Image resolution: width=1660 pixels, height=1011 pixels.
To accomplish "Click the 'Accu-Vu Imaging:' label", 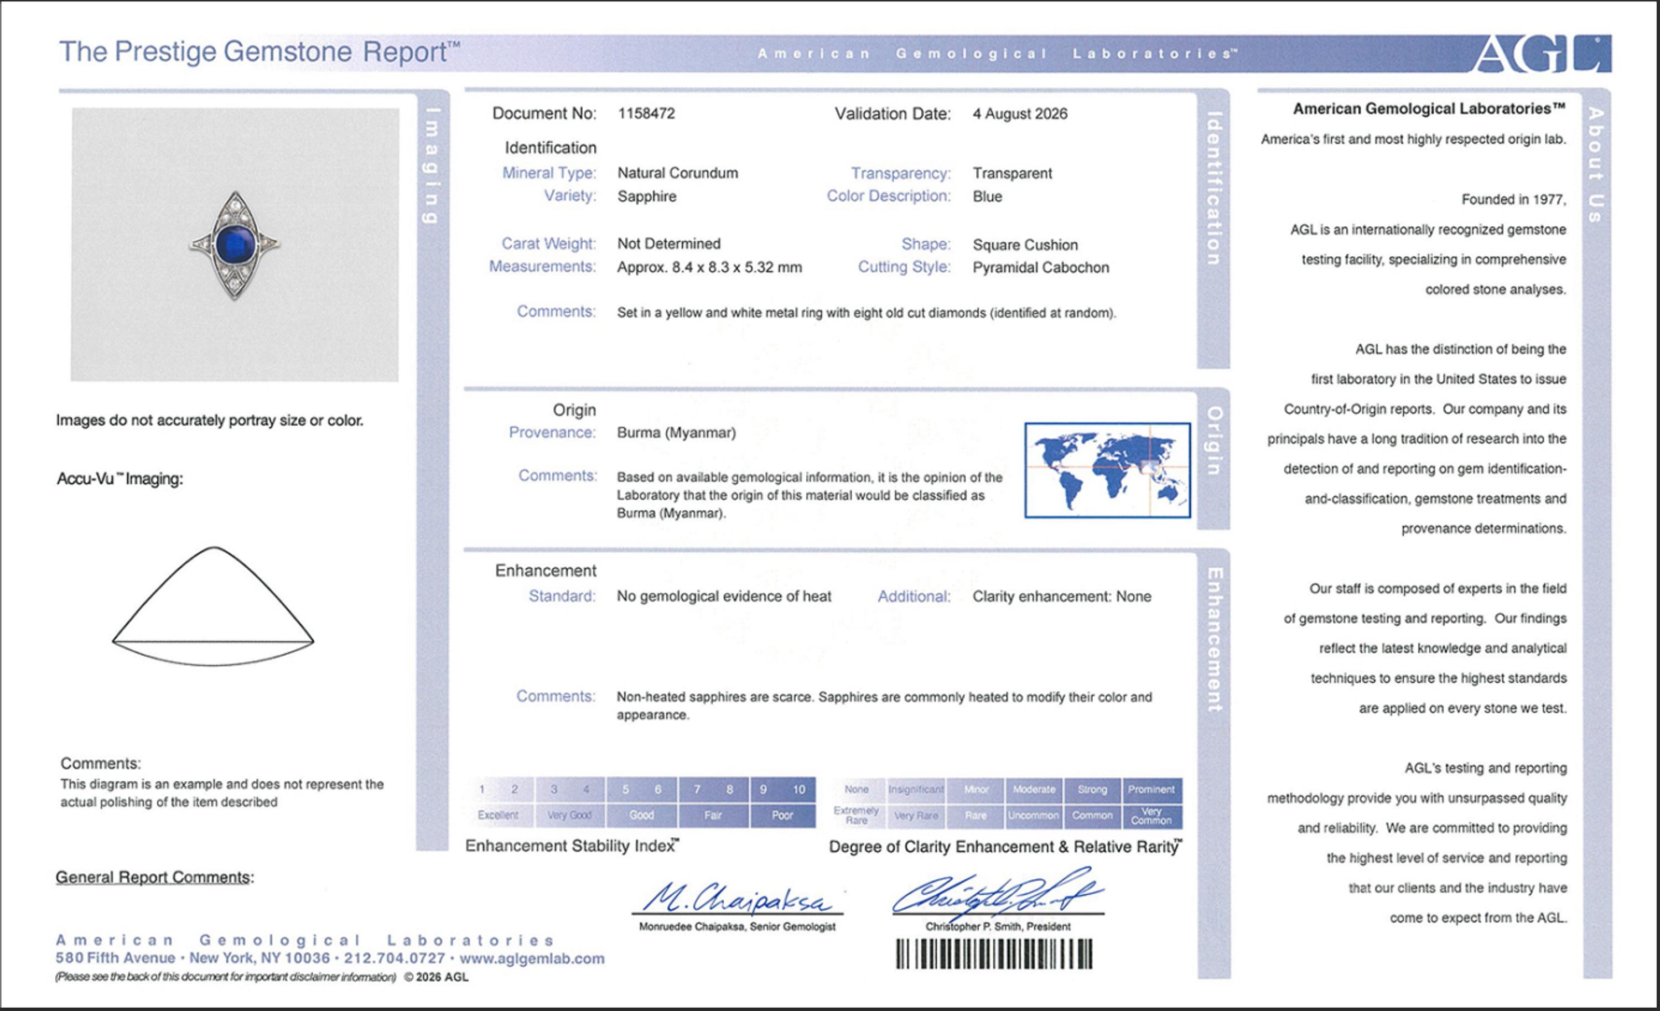I will (x=120, y=479).
